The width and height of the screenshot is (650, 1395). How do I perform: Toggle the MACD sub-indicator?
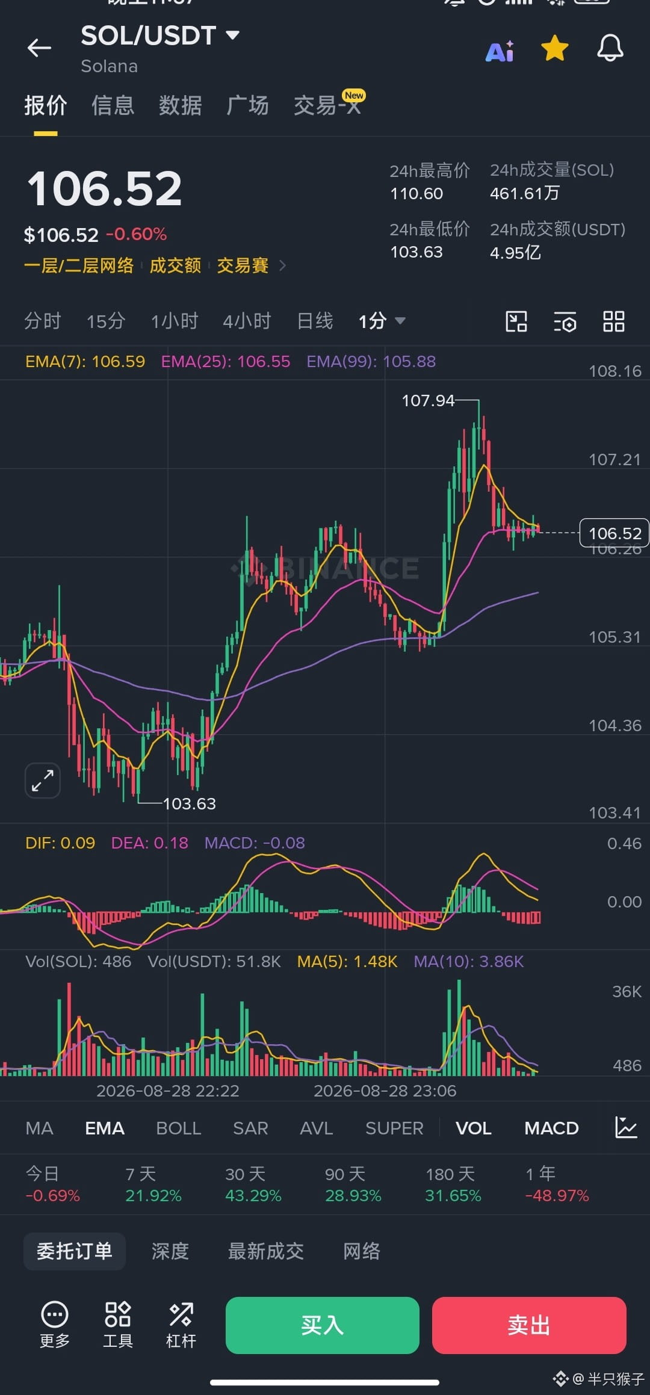pyautogui.click(x=551, y=1128)
